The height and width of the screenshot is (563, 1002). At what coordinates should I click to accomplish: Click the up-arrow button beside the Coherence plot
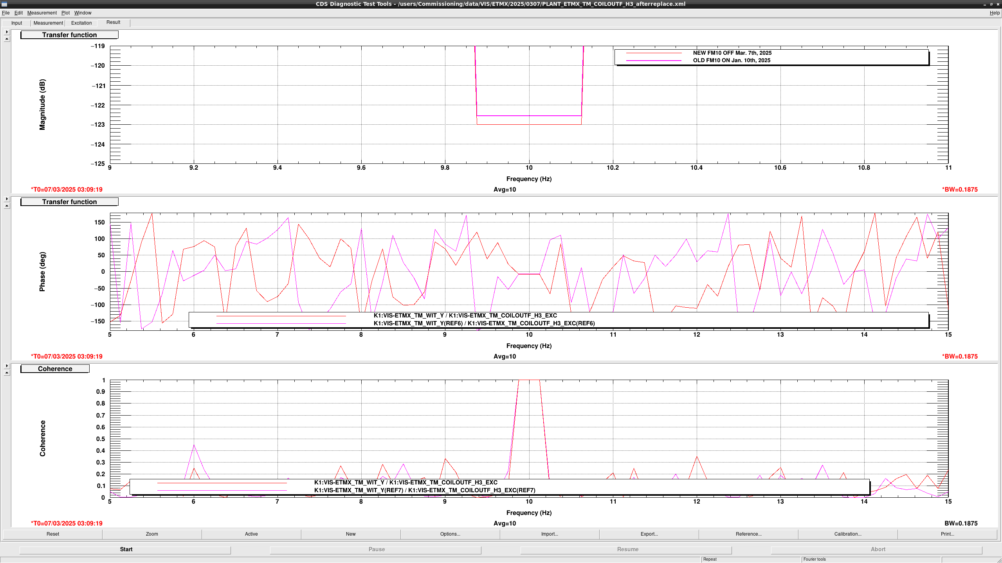coord(7,373)
